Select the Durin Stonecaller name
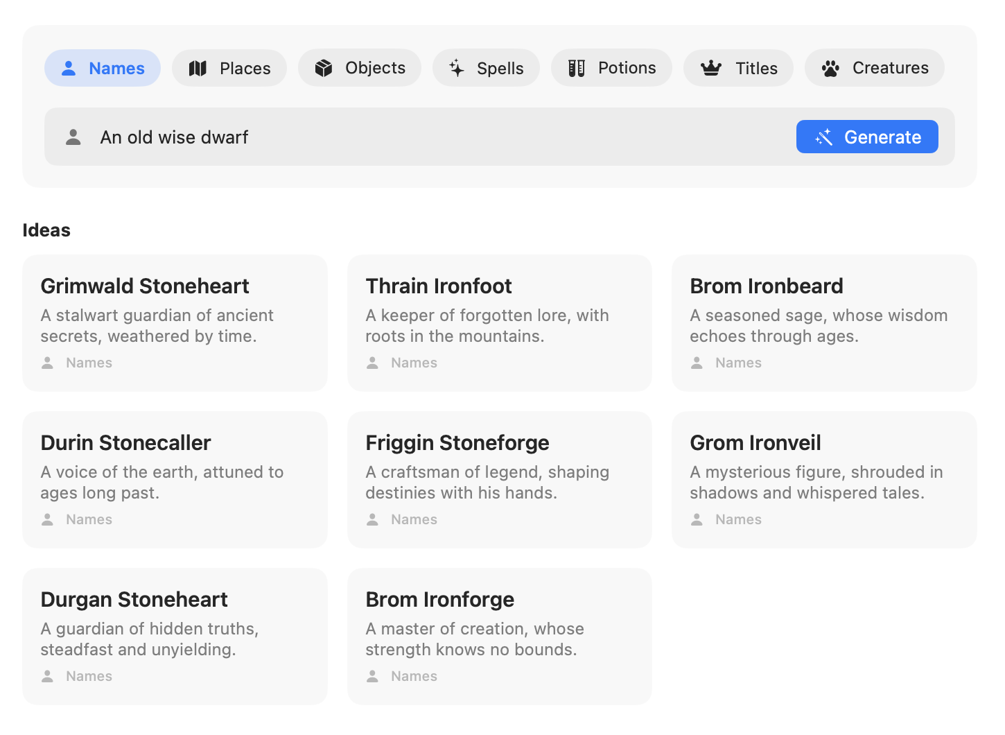1005x735 pixels. [x=125, y=442]
